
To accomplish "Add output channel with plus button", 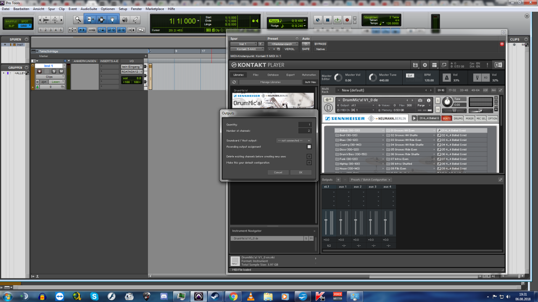I will pos(338,180).
